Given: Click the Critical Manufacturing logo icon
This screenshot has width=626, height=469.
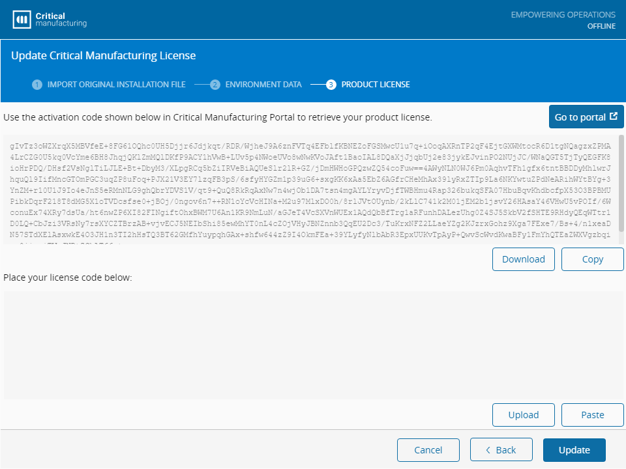Looking at the screenshot, I should pyautogui.click(x=22, y=20).
